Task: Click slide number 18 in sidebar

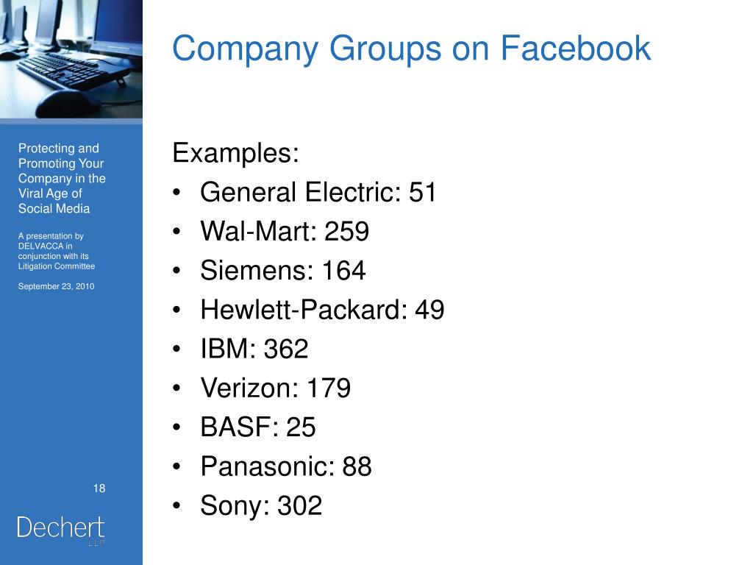Action: tap(99, 488)
